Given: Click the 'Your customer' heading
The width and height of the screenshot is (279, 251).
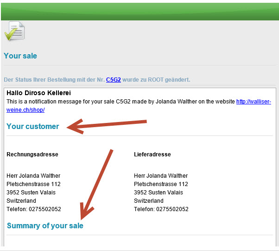Looking at the screenshot, I should tap(33, 126).
